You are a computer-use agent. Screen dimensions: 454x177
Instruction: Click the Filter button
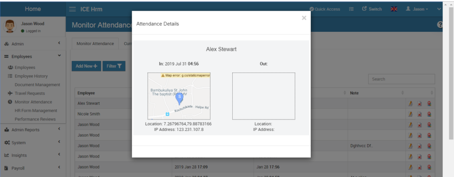(114, 66)
